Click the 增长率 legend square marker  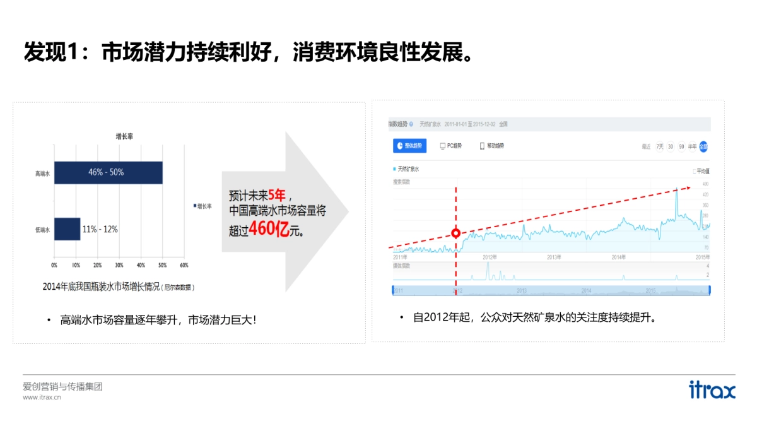(x=195, y=206)
